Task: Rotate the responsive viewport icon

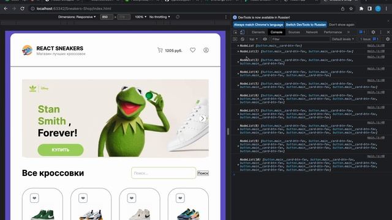Action: point(178,17)
